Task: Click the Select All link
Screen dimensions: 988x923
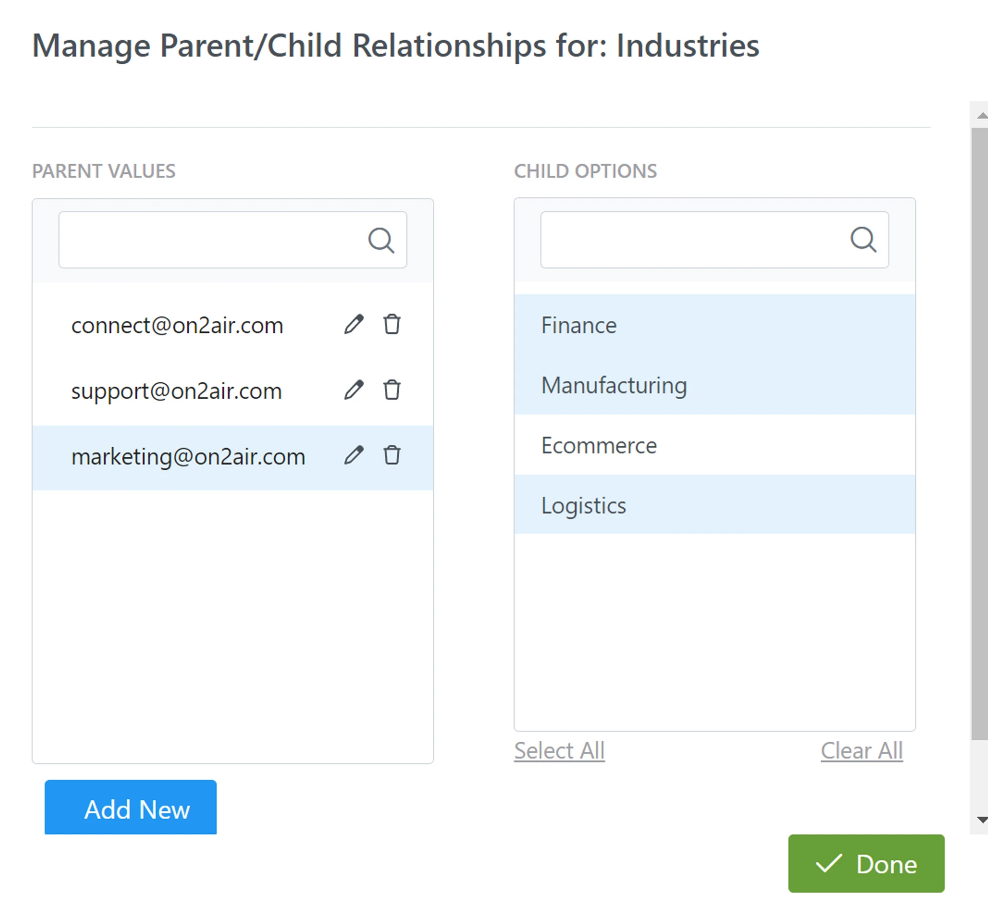Action: pyautogui.click(x=559, y=751)
